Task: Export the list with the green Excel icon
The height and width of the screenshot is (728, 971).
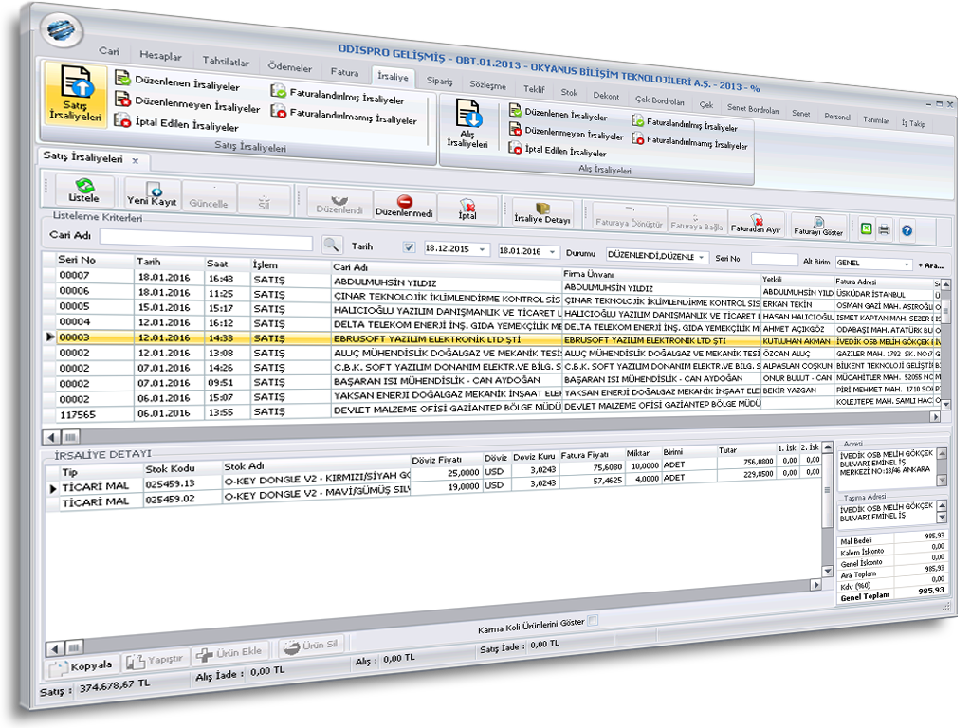Action: click(867, 229)
